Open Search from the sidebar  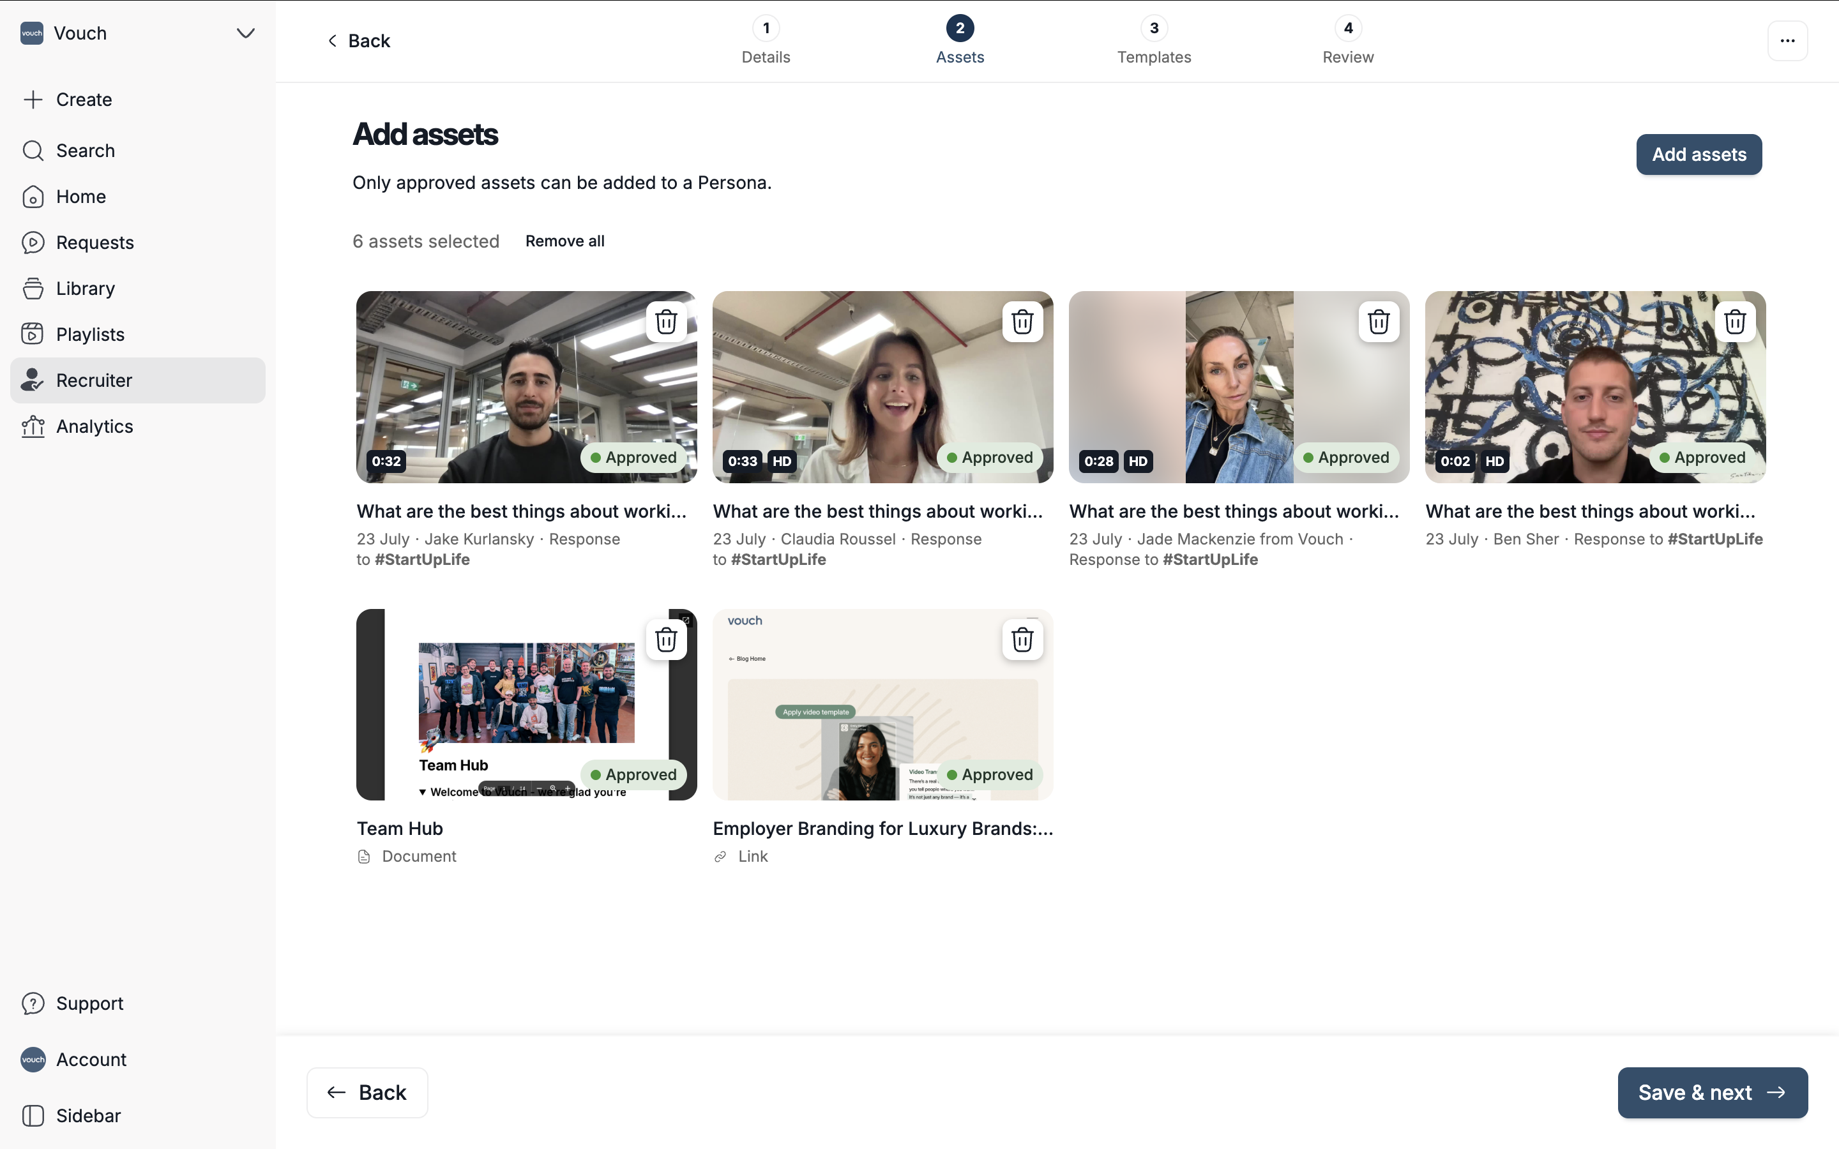click(137, 151)
